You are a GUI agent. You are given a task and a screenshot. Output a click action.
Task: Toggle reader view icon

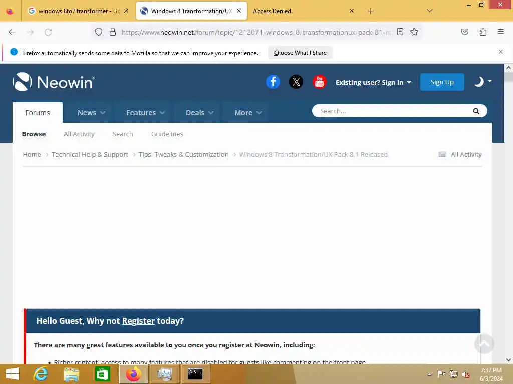400,32
